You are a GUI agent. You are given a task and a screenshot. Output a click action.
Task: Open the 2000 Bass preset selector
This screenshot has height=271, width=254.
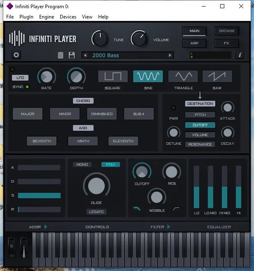tap(127, 55)
